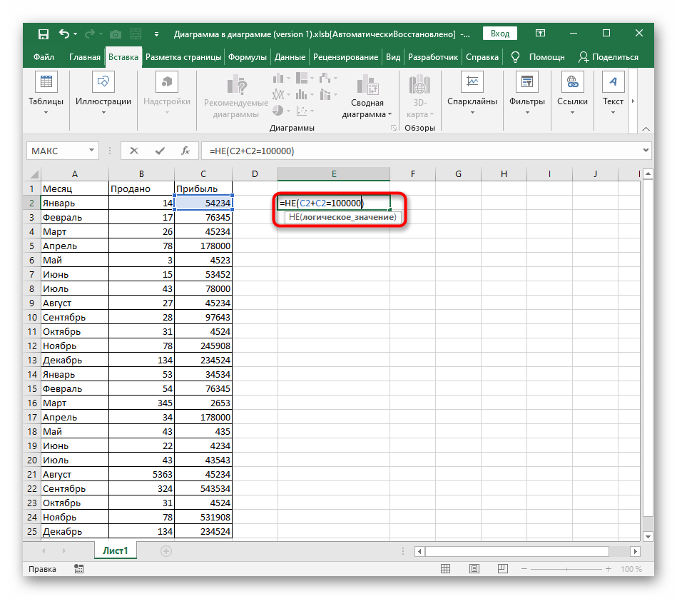Undo the last action
The image size is (677, 599).
click(64, 34)
